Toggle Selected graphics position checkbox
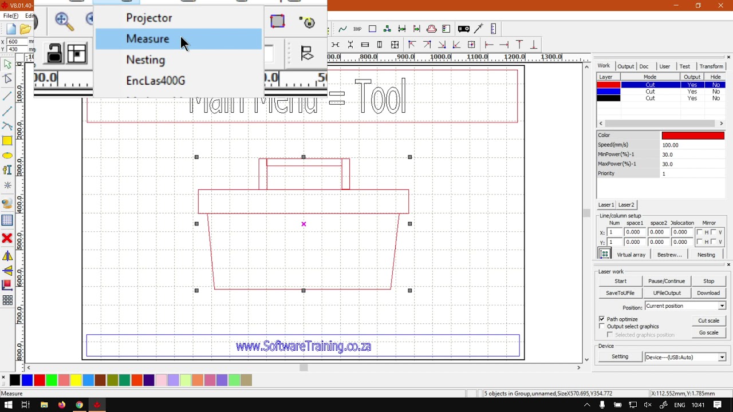Image resolution: width=733 pixels, height=412 pixels. (610, 335)
